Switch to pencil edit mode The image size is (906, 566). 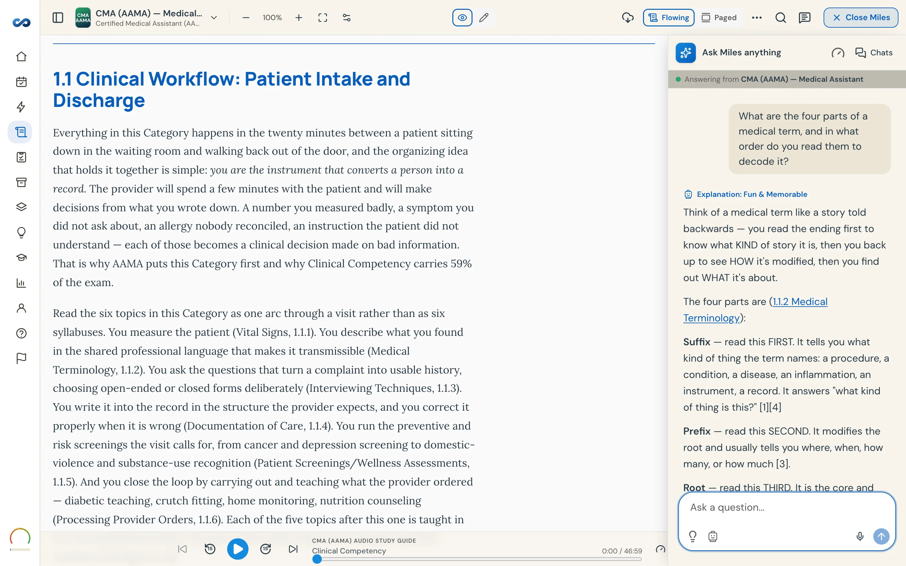pyautogui.click(x=484, y=18)
